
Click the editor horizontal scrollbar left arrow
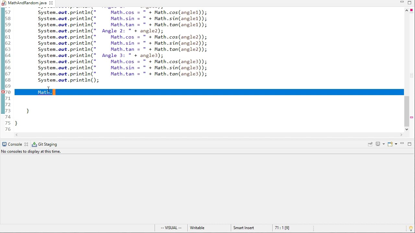[17, 135]
